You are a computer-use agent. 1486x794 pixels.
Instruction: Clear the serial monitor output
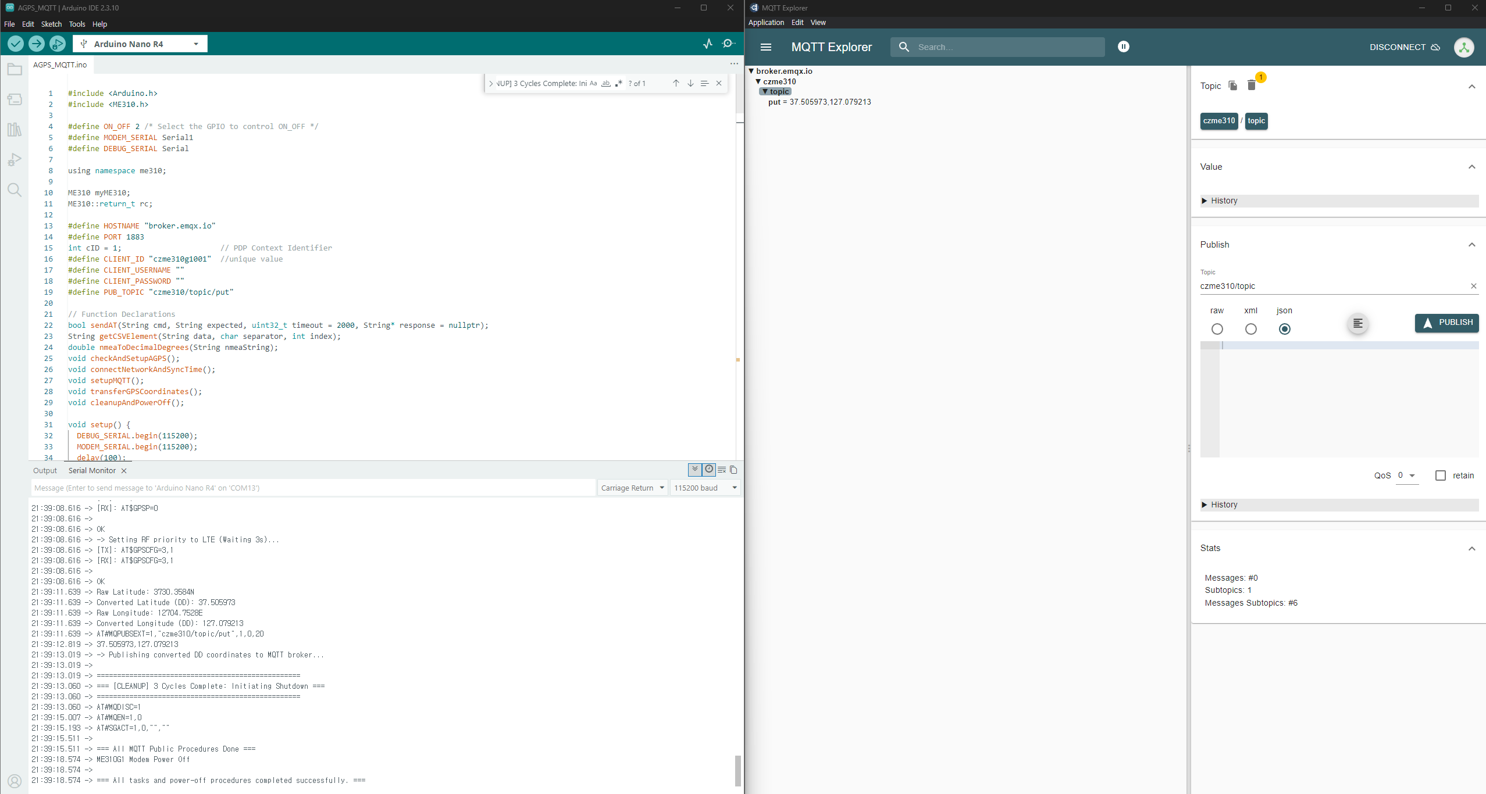pos(722,470)
